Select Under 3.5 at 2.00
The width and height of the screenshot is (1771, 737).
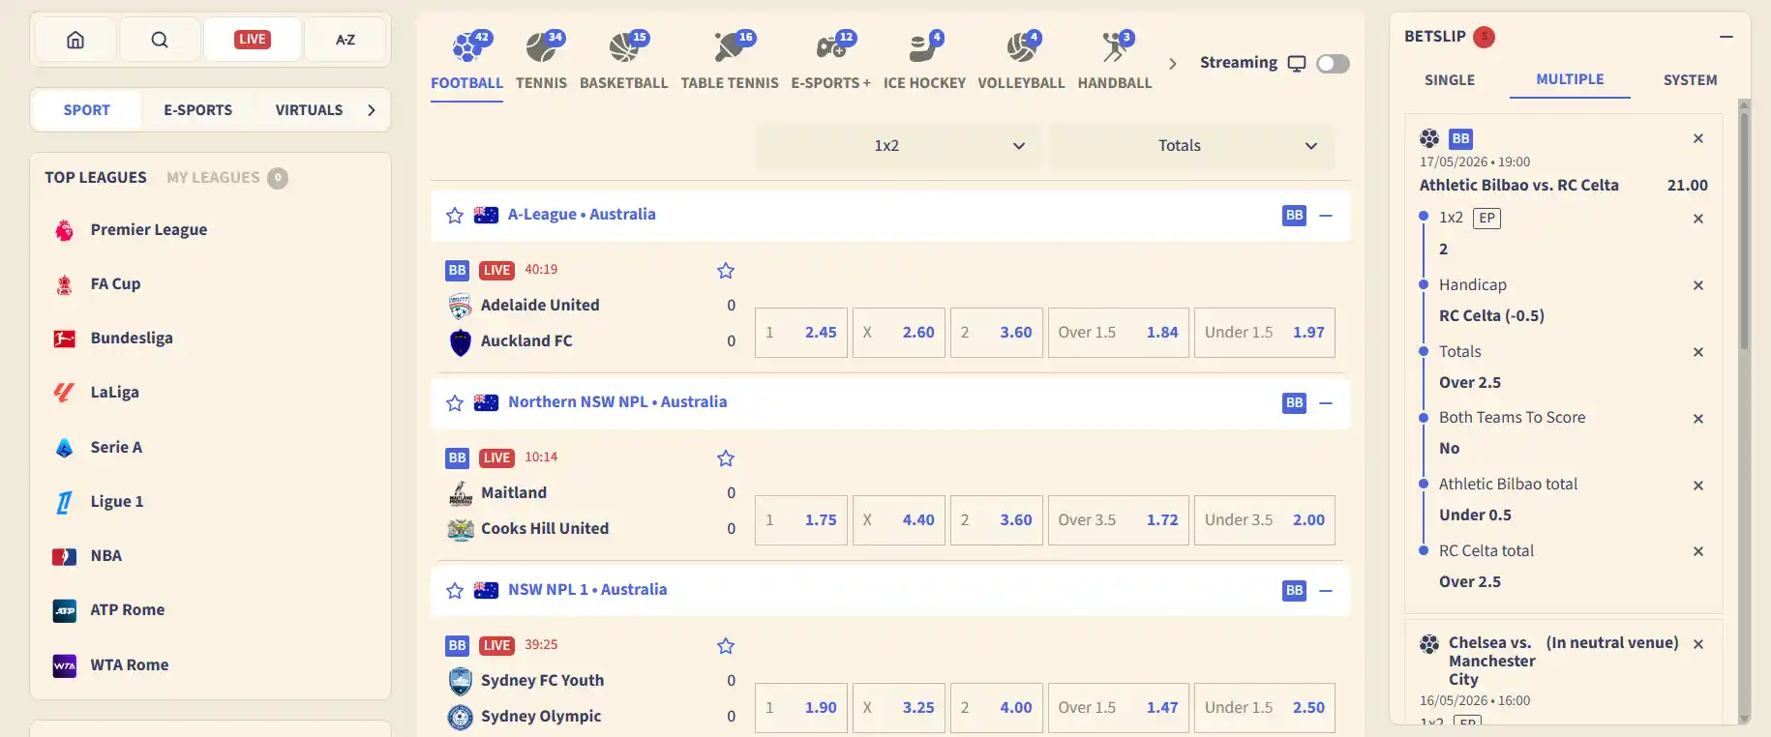pos(1265,520)
